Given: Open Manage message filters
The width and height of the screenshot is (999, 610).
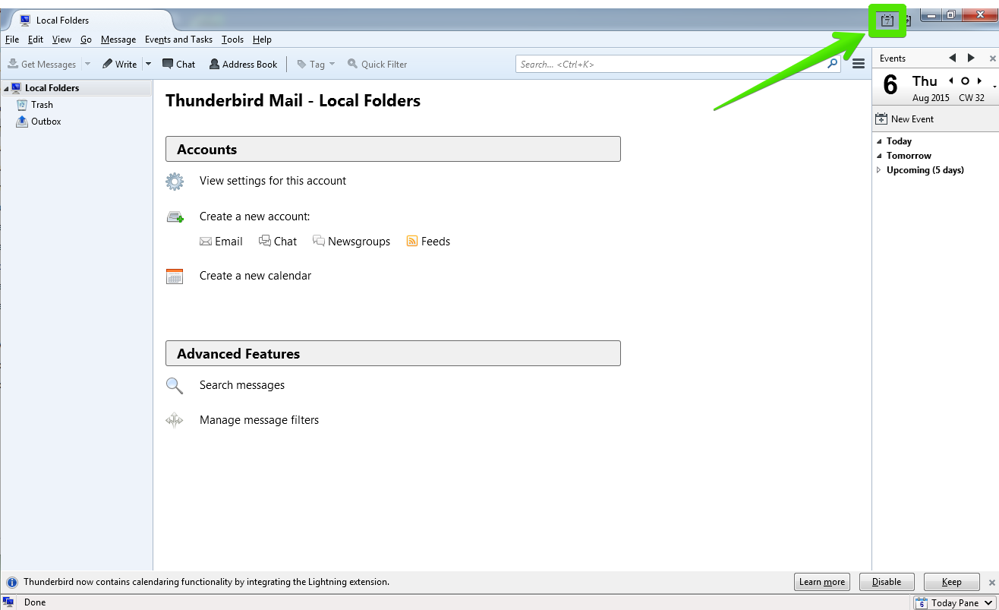Looking at the screenshot, I should 259,420.
